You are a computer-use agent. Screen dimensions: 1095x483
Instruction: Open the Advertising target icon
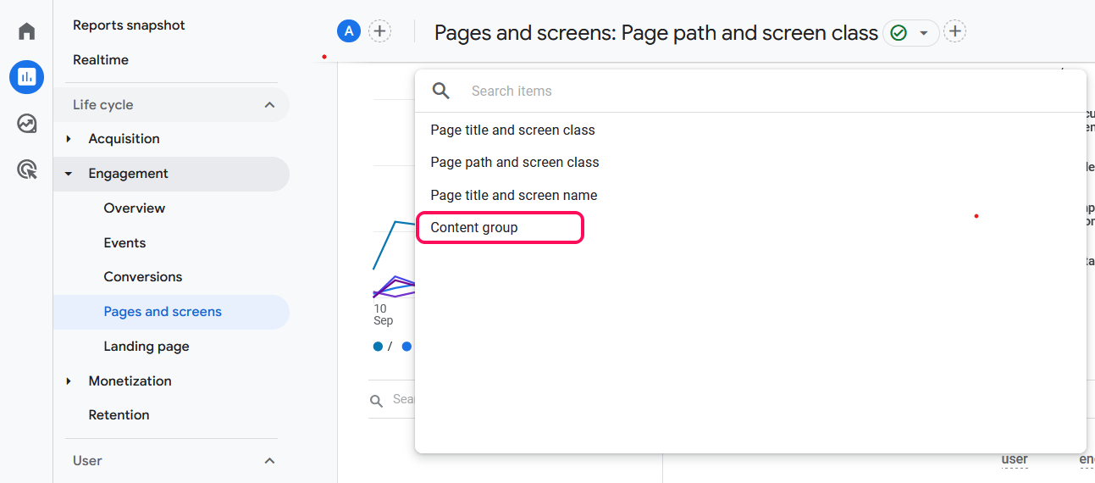[27, 169]
